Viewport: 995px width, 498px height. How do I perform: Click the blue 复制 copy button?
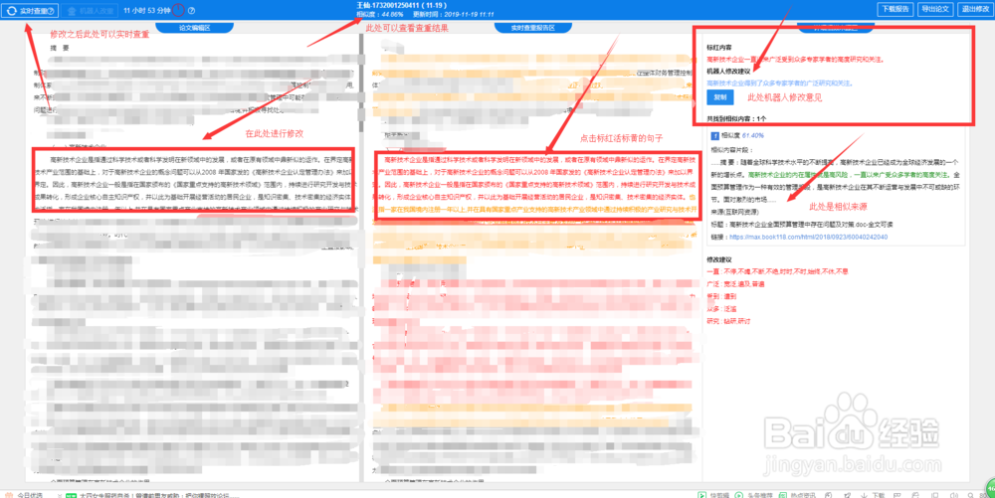719,97
